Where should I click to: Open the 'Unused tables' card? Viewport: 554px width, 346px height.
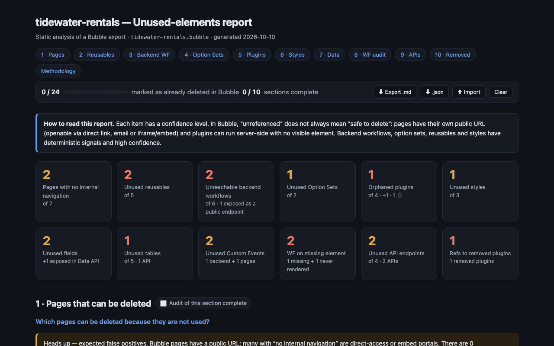[x=155, y=254]
